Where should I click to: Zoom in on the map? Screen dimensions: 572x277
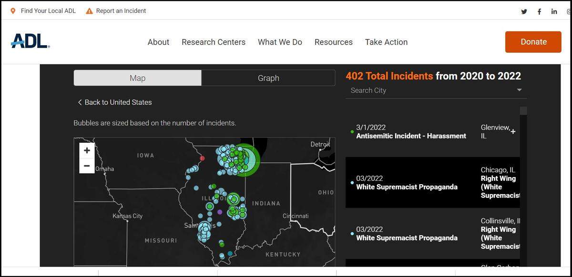[x=87, y=150]
